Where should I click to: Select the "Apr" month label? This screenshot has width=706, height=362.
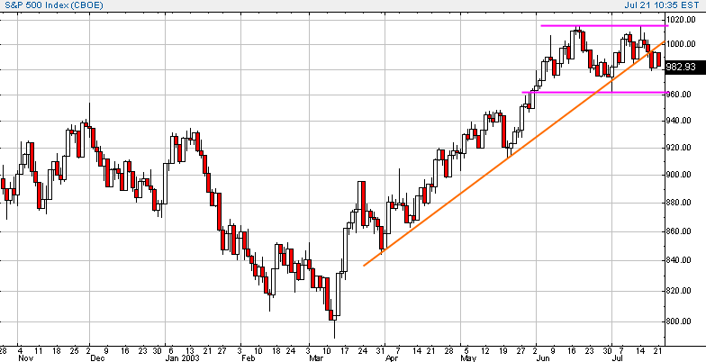pos(392,358)
